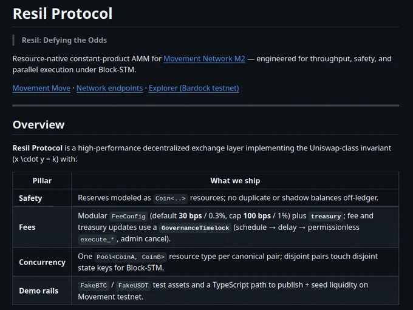Select the 'What we ship' column header
This screenshot has height=310, width=413.
point(235,181)
